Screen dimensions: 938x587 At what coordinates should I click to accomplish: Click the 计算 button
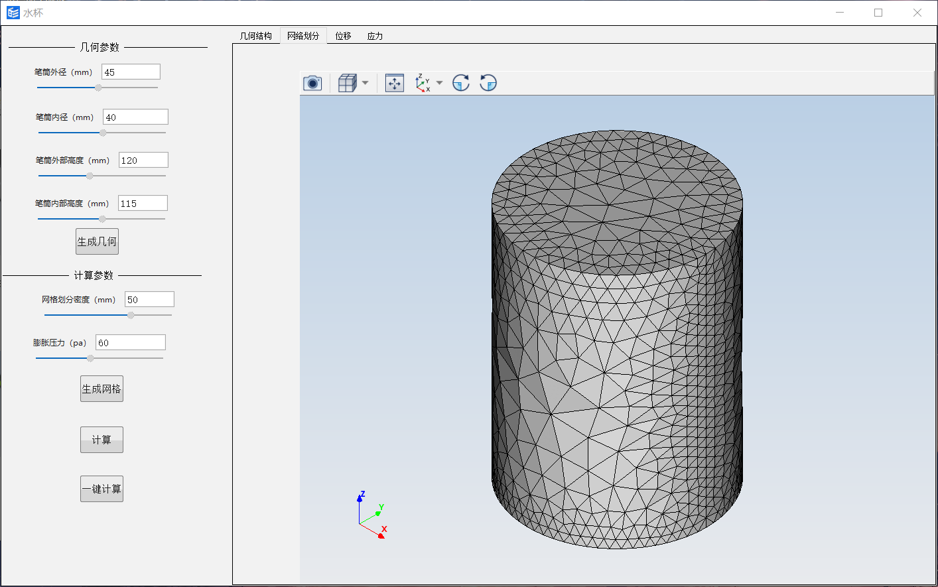pos(101,440)
